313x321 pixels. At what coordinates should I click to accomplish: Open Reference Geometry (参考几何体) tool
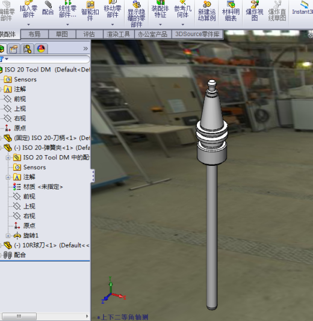coord(182,9)
